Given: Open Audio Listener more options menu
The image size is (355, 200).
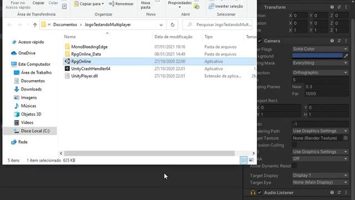Looking at the screenshot, I should tap(346, 193).
